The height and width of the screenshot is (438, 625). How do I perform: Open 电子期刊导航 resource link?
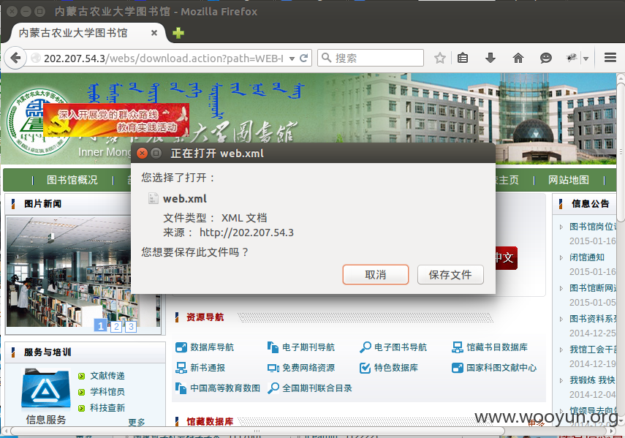(308, 347)
